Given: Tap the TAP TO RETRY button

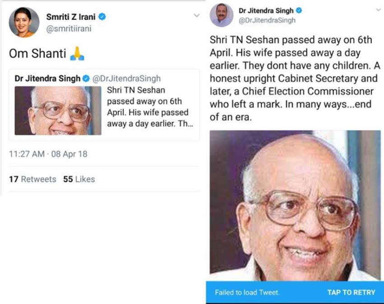Looking at the screenshot, I should (351, 292).
